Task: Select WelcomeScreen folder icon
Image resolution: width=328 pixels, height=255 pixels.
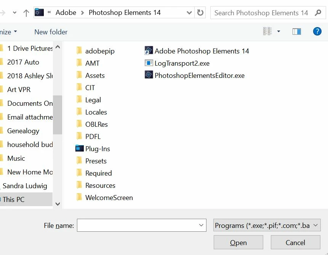Action: (x=79, y=197)
